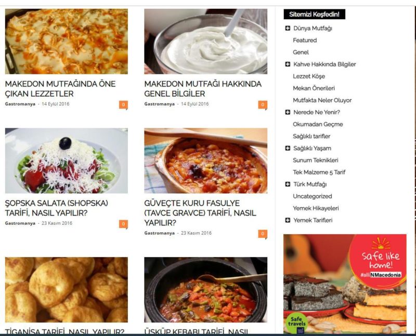Expand the Kahve Hakkında Bilgiler plus icon
The height and width of the screenshot is (336, 416).
pos(288,64)
